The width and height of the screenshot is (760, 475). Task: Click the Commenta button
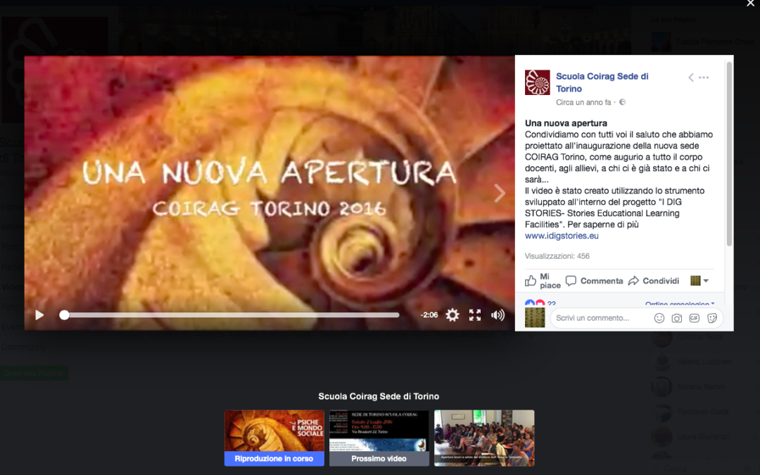(594, 281)
